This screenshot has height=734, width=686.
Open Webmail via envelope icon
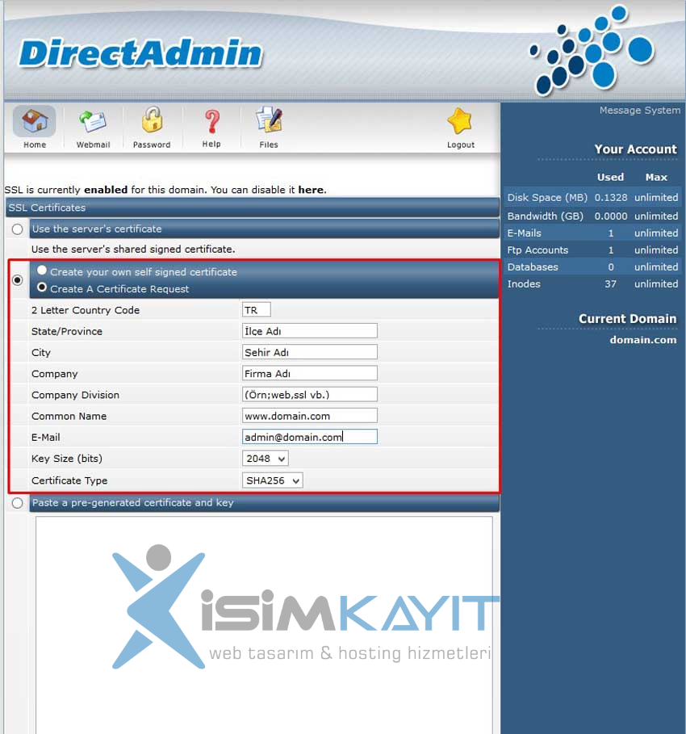[x=93, y=122]
